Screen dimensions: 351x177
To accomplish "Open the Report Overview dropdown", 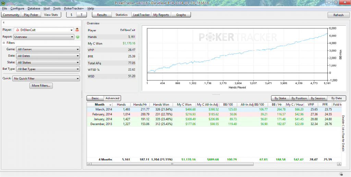I will pyautogui.click(x=44, y=37).
